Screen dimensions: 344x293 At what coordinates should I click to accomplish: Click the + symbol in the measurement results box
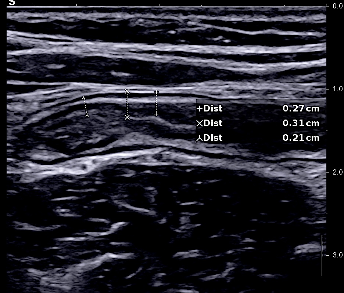(200, 109)
